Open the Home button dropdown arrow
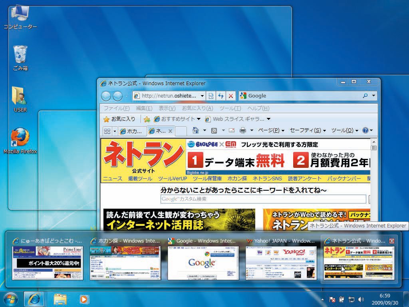Viewport: 409px width, 307px height. (x=204, y=130)
